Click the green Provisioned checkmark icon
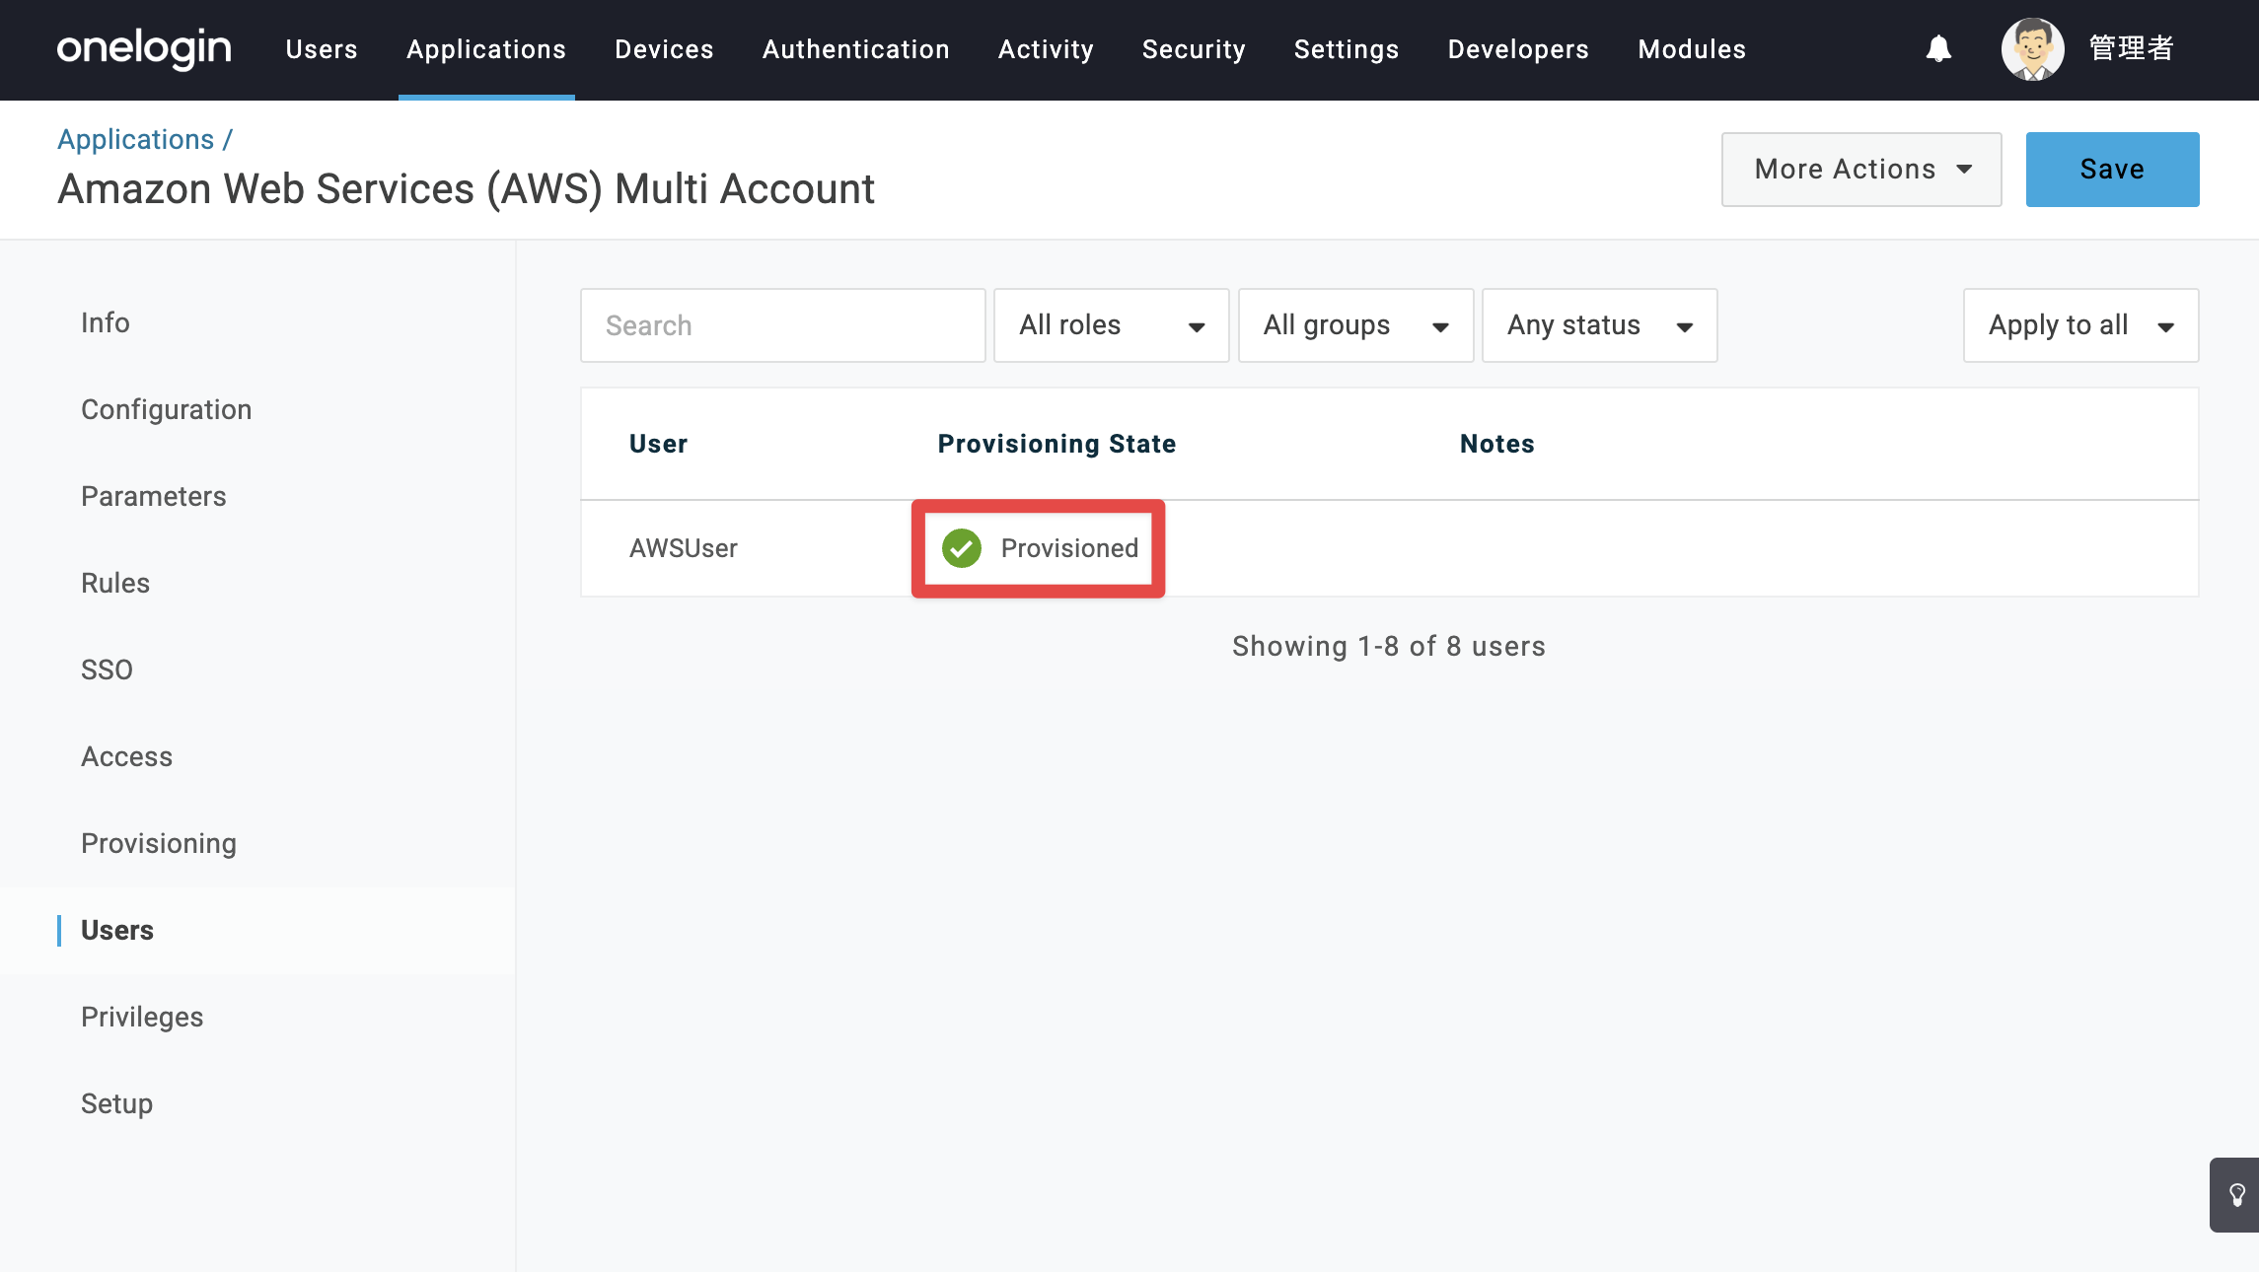Viewport: 2259px width, 1272px height. 962,548
